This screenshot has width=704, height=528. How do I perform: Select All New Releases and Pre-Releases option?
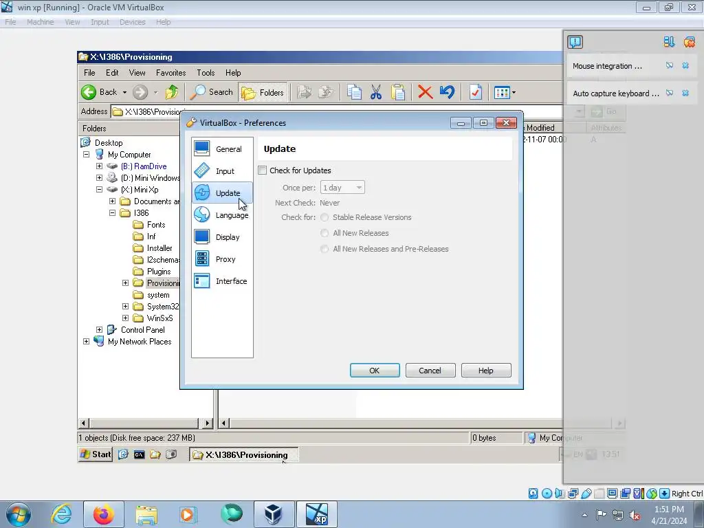(324, 249)
